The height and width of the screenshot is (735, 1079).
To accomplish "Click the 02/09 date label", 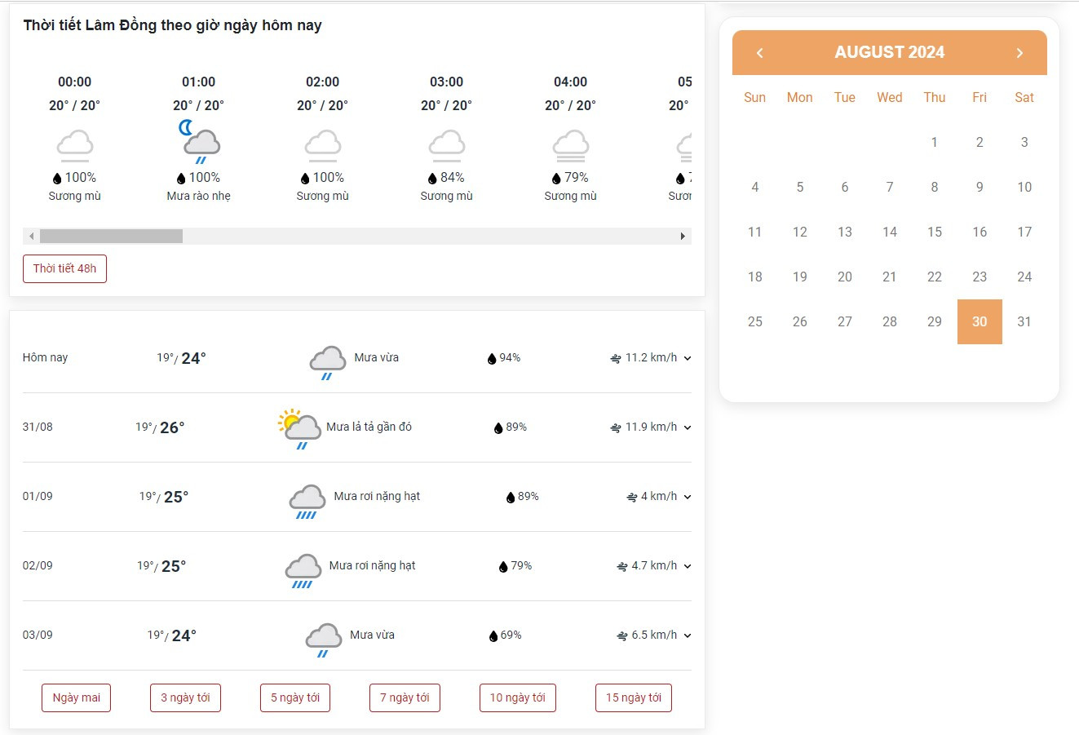I will [x=38, y=565].
